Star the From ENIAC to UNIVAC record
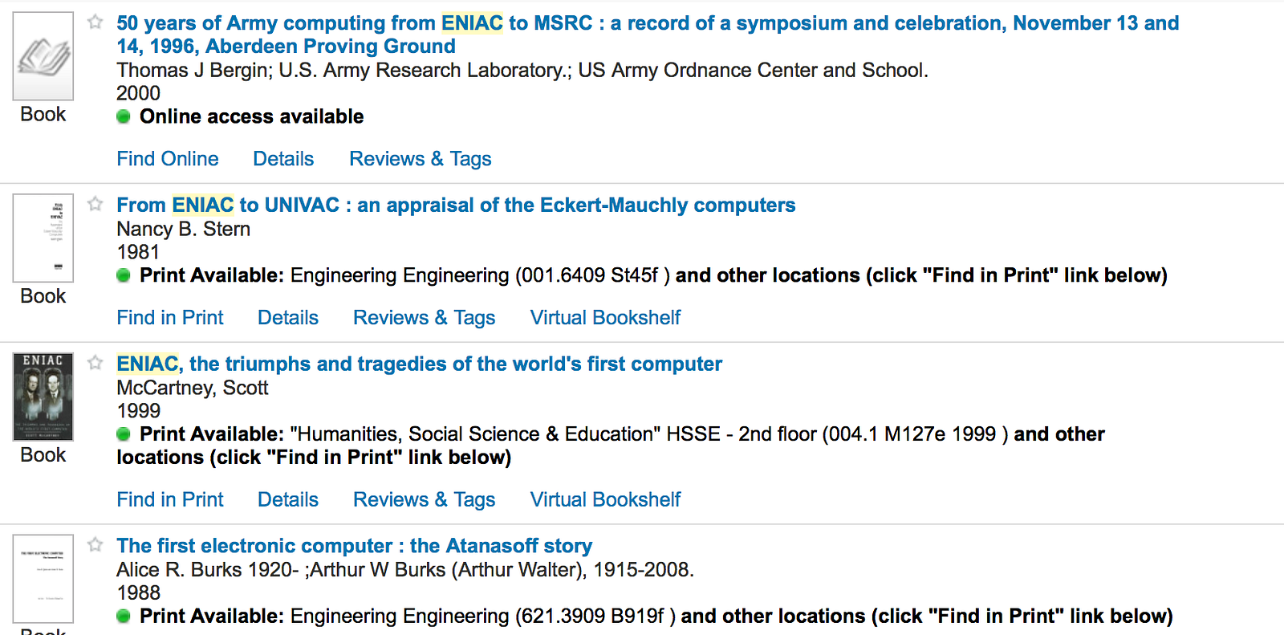This screenshot has height=635, width=1284. tap(95, 204)
